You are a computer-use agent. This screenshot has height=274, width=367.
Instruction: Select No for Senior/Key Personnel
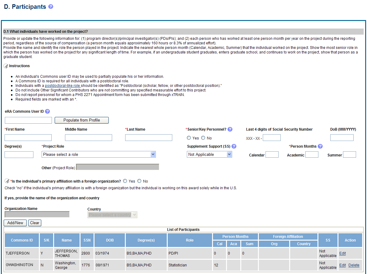(203, 138)
